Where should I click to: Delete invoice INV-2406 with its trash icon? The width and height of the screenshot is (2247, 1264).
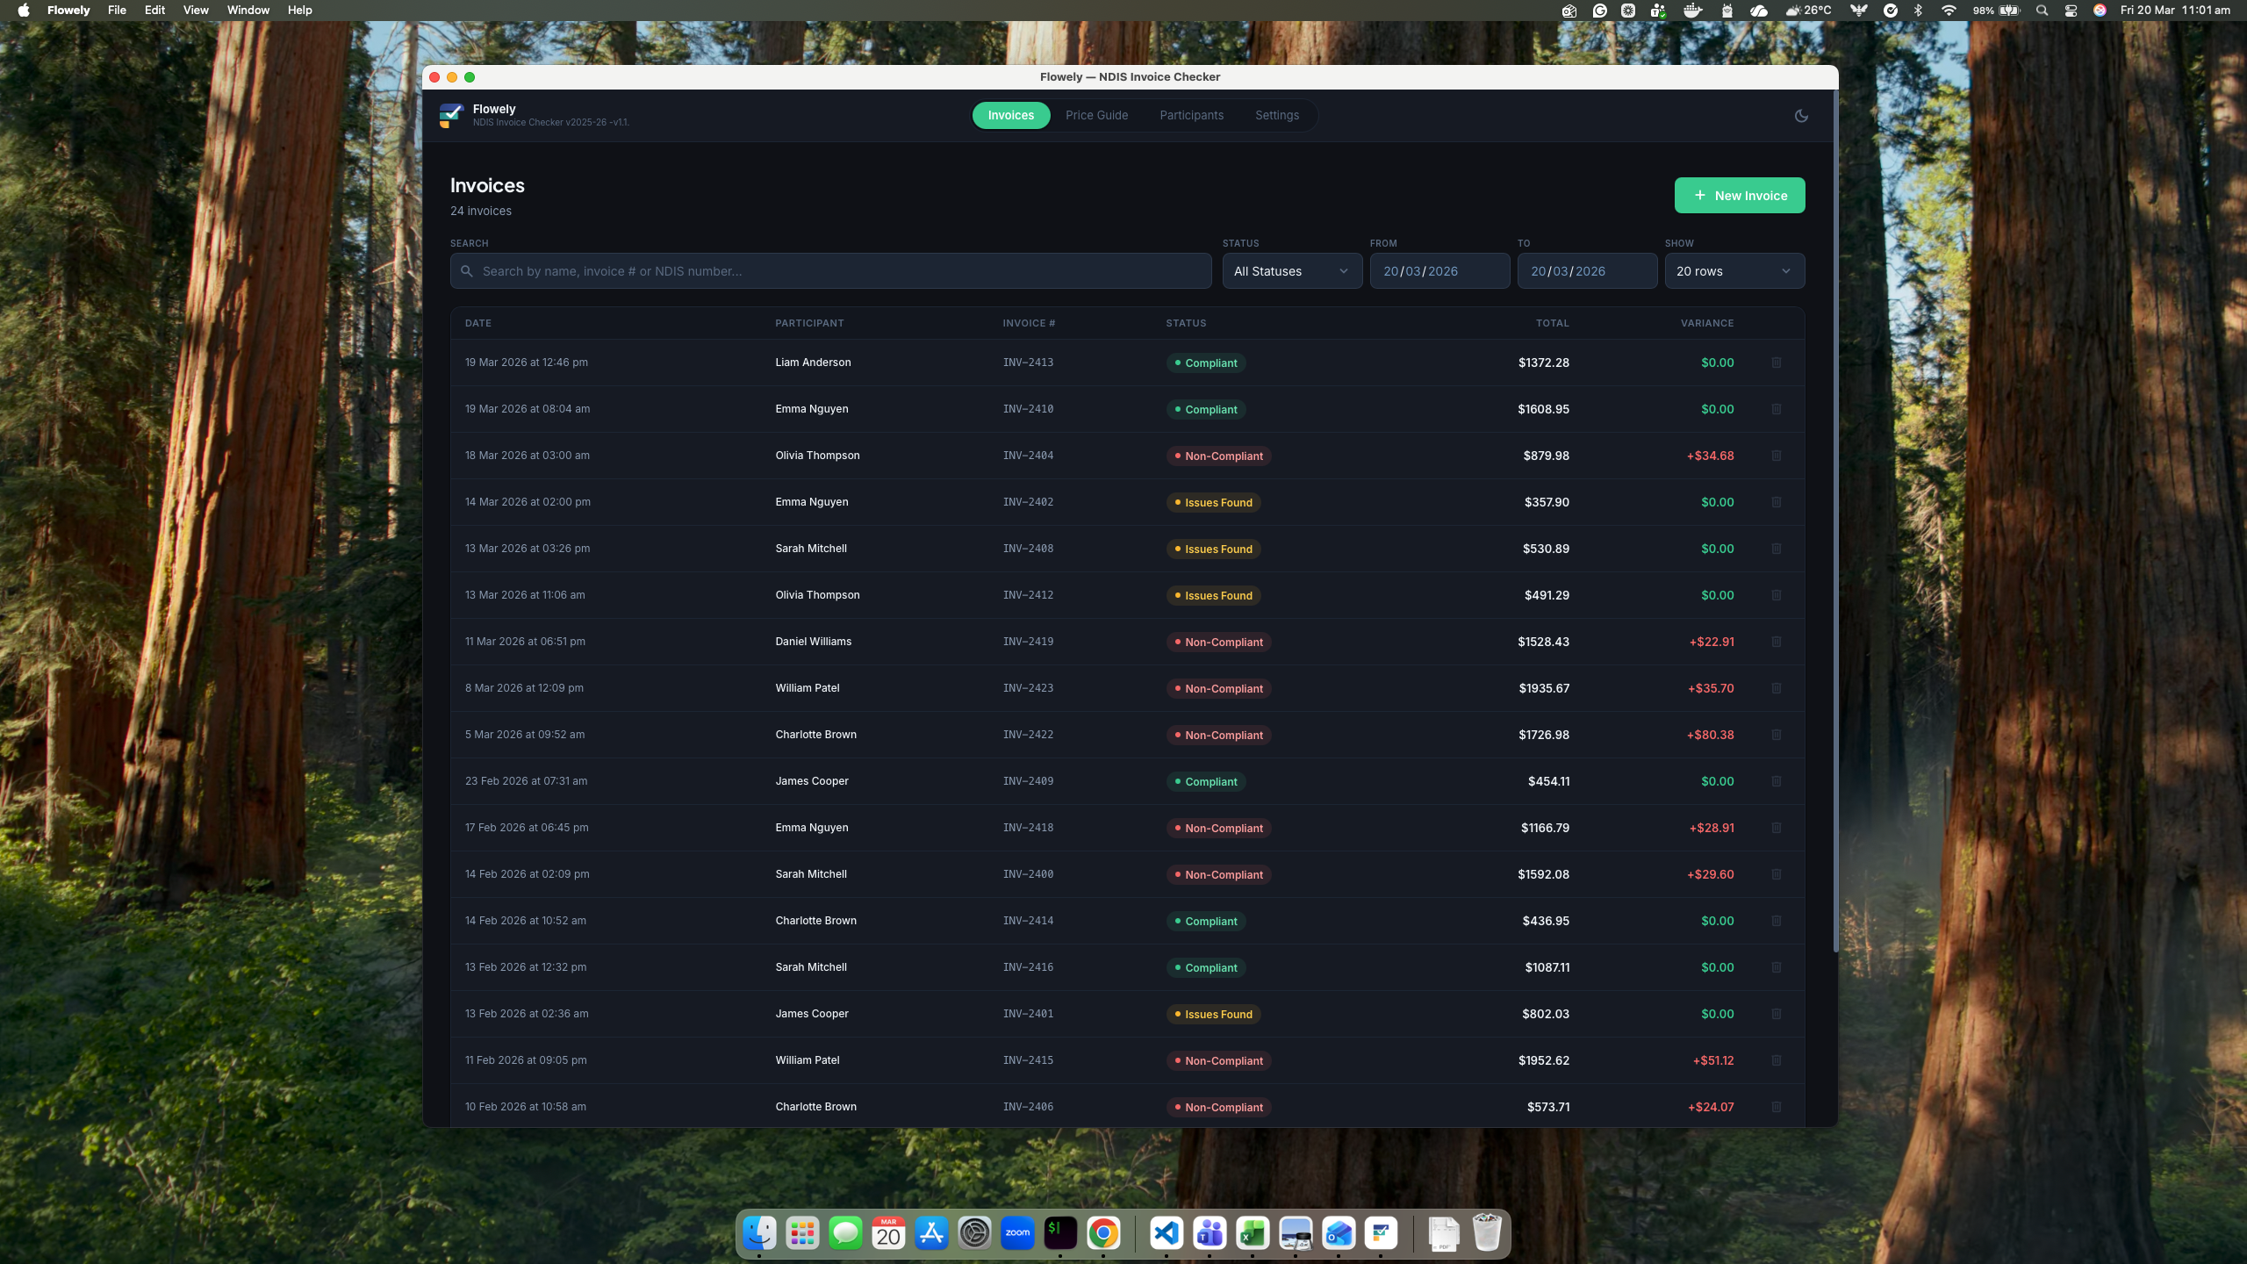[1777, 1107]
